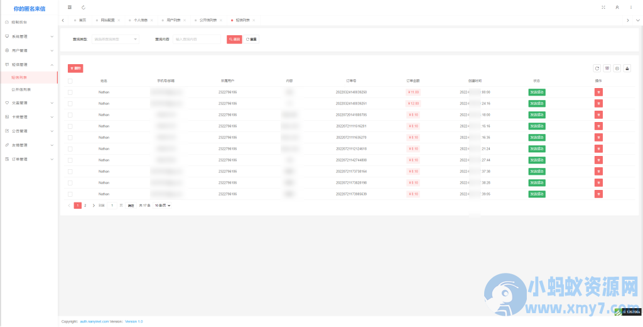The width and height of the screenshot is (643, 327).
Task: Click the table refresh icon button
Action: pyautogui.click(x=597, y=68)
